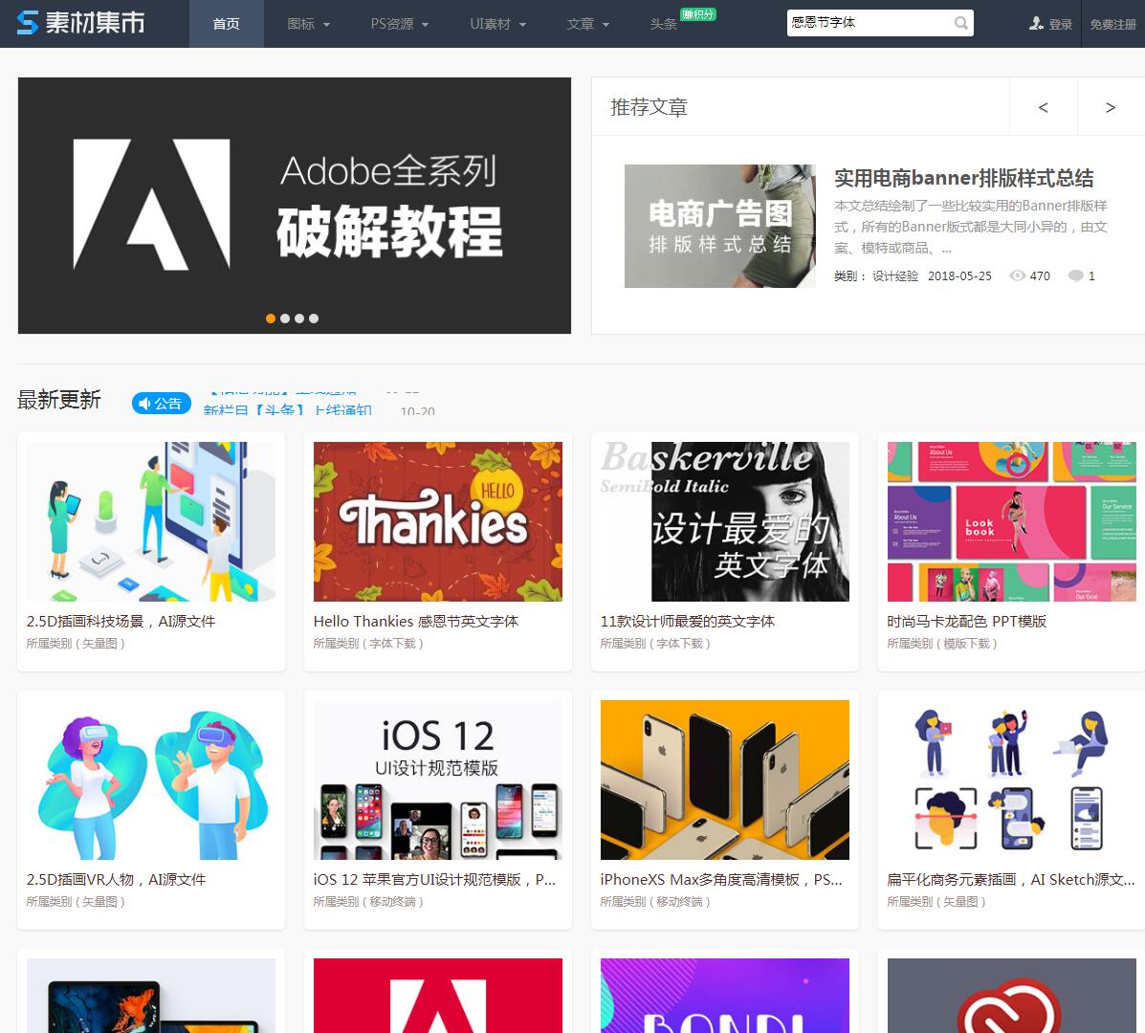Open the iPad mockup thumbnail in bottom row
Screen dimensions: 1145x1033
[x=151, y=996]
